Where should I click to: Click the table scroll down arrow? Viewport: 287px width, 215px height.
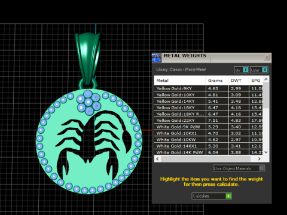click(x=266, y=152)
